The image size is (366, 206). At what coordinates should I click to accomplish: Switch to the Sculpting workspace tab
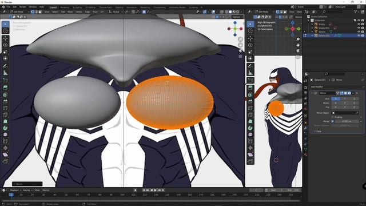tap(77, 7)
